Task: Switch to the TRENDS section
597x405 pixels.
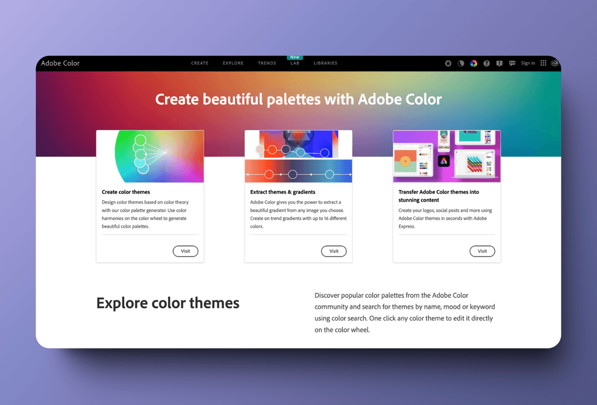Action: pos(266,64)
